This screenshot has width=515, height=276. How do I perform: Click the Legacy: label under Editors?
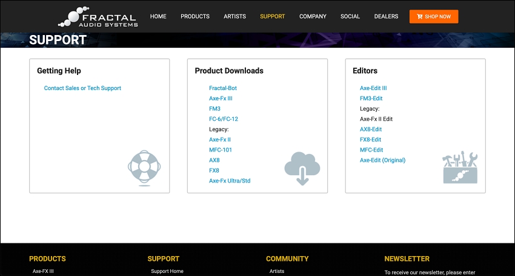[x=370, y=109]
